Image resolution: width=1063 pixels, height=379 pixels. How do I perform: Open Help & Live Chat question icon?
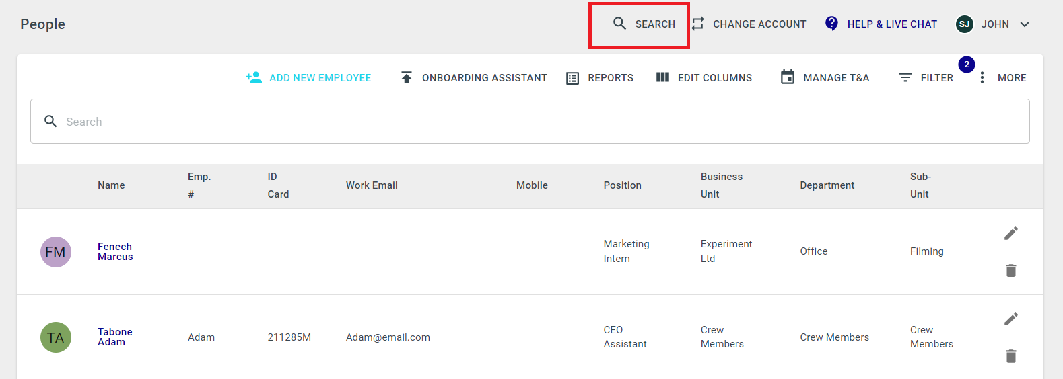(831, 24)
